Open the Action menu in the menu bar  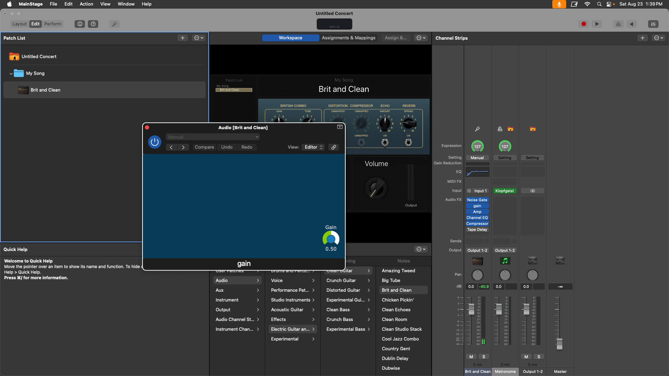(86, 4)
